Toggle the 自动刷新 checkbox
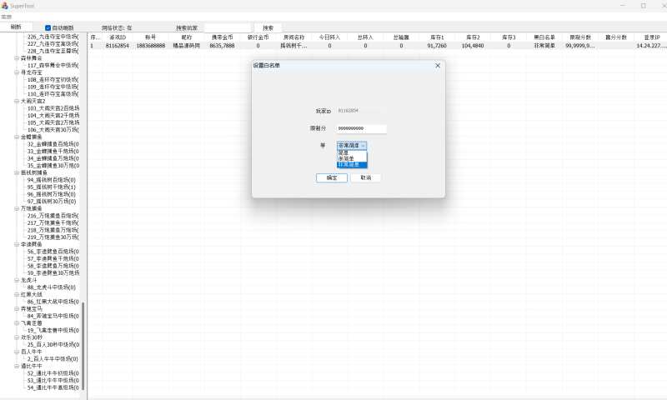The image size is (667, 400). [x=48, y=27]
